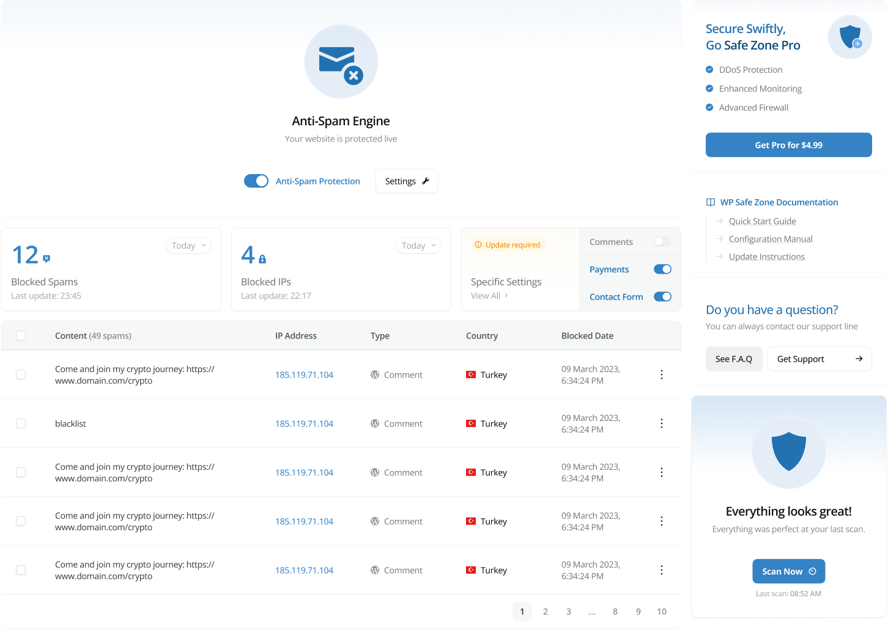This screenshot has height=631, width=888.
Task: Click the Anti-Spam Engine envelope icon
Action: pyautogui.click(x=341, y=62)
